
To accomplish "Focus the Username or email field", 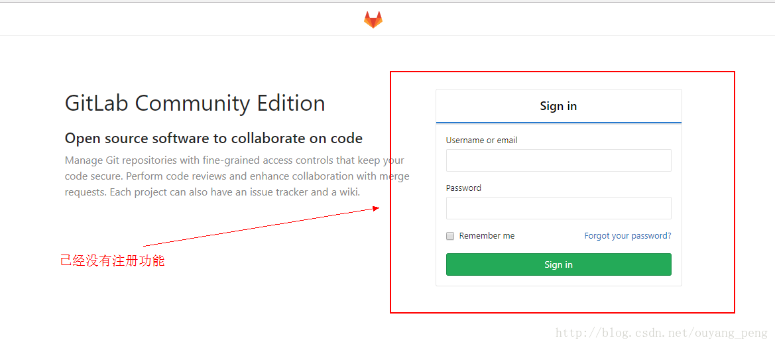I will coord(558,160).
